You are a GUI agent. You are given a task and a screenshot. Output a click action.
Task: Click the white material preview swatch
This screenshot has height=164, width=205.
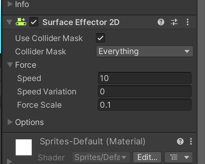24,147
